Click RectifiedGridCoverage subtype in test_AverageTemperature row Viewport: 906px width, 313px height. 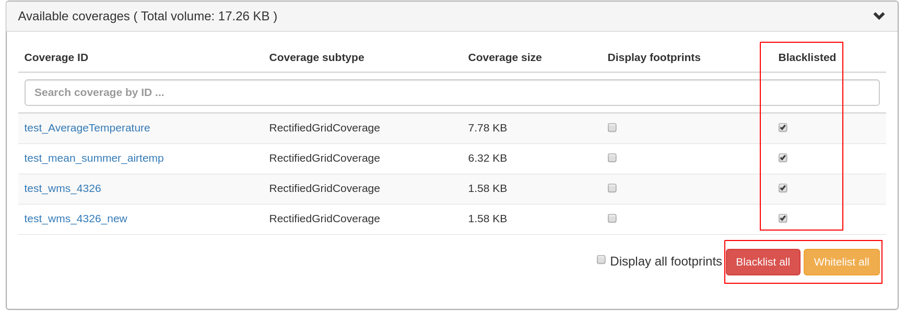click(324, 128)
